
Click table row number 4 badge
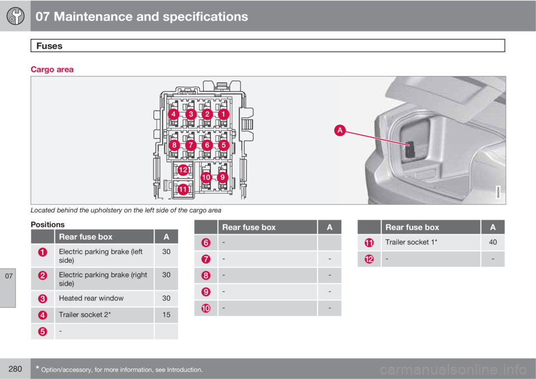(x=42, y=315)
